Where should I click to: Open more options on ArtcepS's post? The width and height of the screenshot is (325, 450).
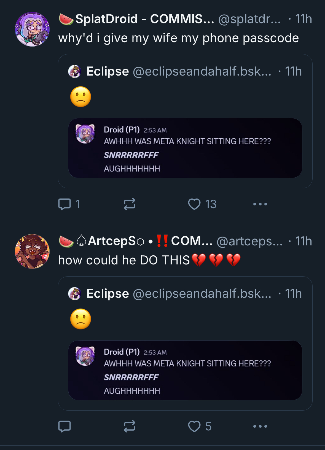(x=260, y=426)
